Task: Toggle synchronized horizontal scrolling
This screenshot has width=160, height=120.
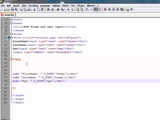Action: tap(82, 9)
